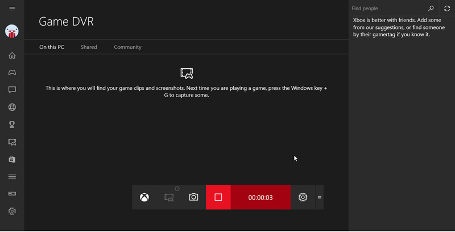Viewport: 455px width, 232px height.
Task: Open Messages chat bubble icon
Action: coord(12,90)
